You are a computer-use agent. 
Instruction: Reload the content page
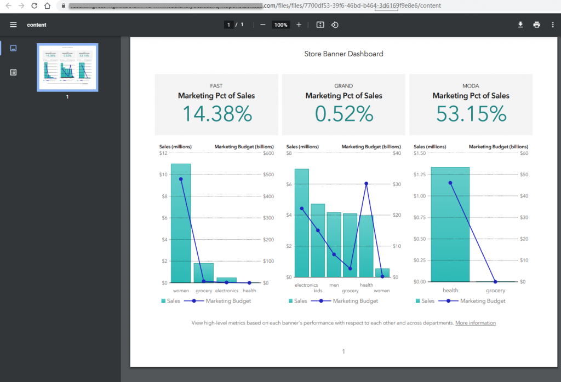[x=35, y=5]
